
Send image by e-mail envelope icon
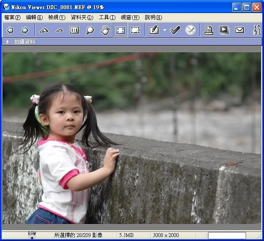[240, 31]
